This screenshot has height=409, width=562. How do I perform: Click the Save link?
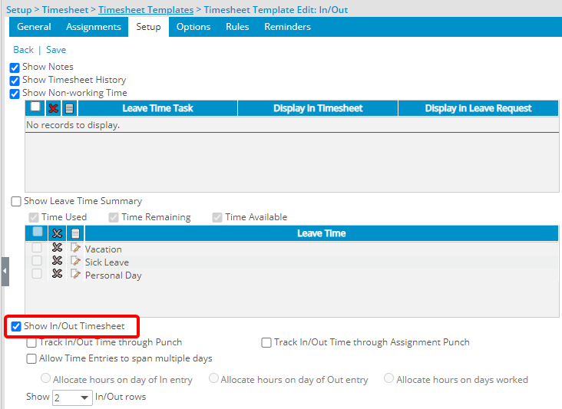[x=56, y=50]
